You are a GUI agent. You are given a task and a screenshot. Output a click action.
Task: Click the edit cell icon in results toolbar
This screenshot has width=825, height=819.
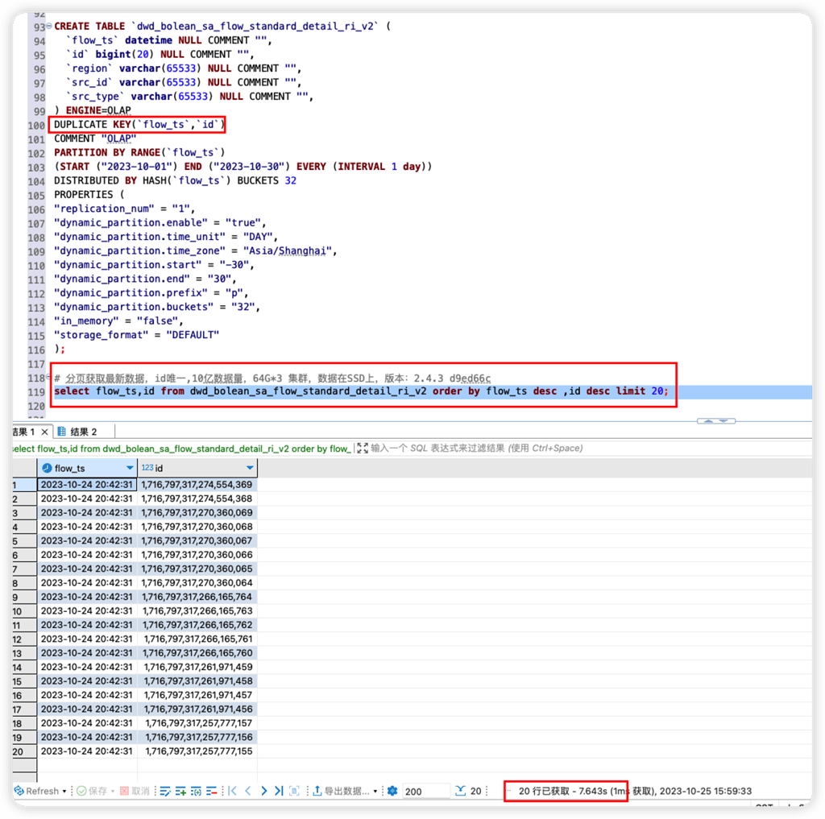click(x=165, y=791)
